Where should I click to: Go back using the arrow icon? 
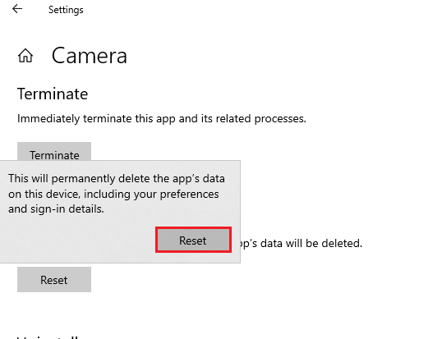[17, 9]
